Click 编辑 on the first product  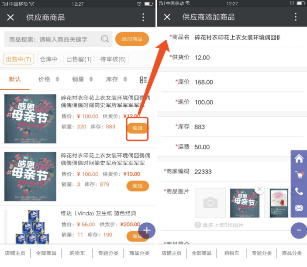pyautogui.click(x=138, y=128)
